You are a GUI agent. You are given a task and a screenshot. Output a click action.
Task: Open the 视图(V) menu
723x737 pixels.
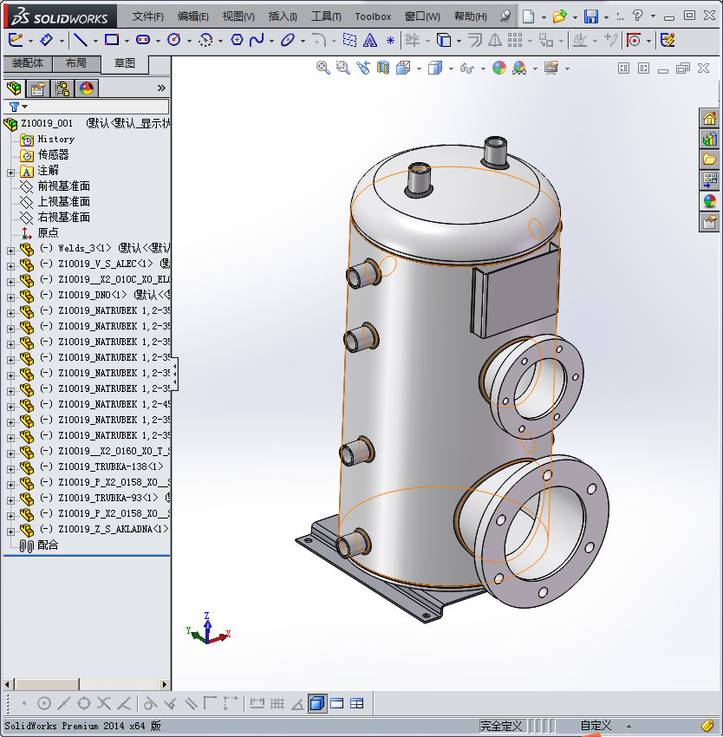point(238,16)
